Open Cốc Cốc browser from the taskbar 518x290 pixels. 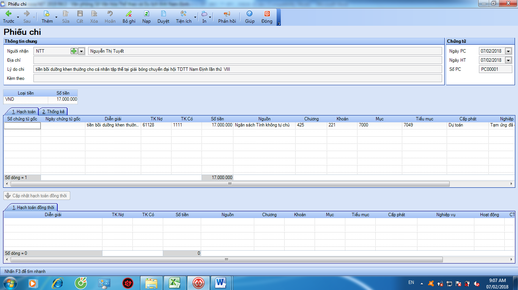pyautogui.click(x=81, y=283)
